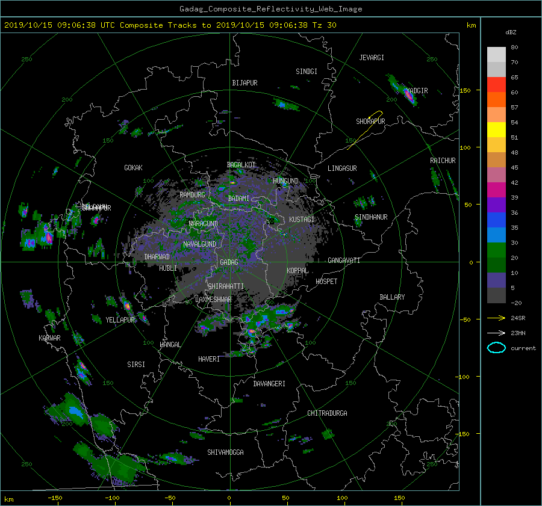Click the GADAG radar center label
The height and width of the screenshot is (506, 542).
229,262
